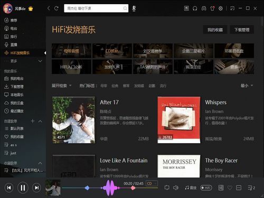
Task: Open the 最小 sort dropdown
Action: point(247,86)
